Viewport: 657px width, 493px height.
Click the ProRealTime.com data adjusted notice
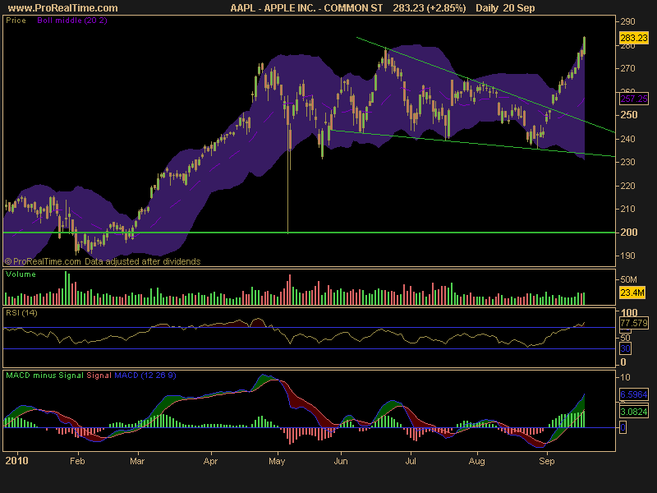(x=103, y=261)
